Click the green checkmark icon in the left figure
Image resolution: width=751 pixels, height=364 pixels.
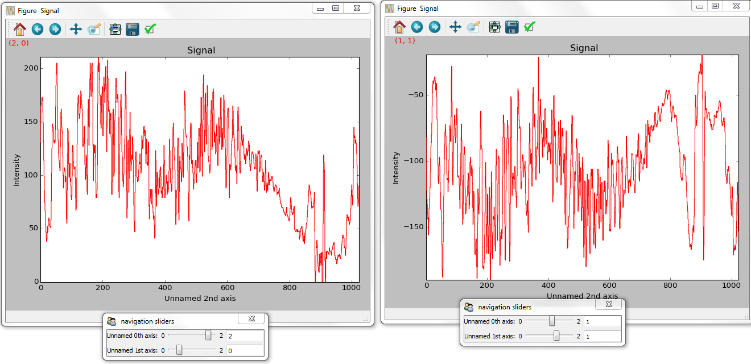tap(150, 29)
